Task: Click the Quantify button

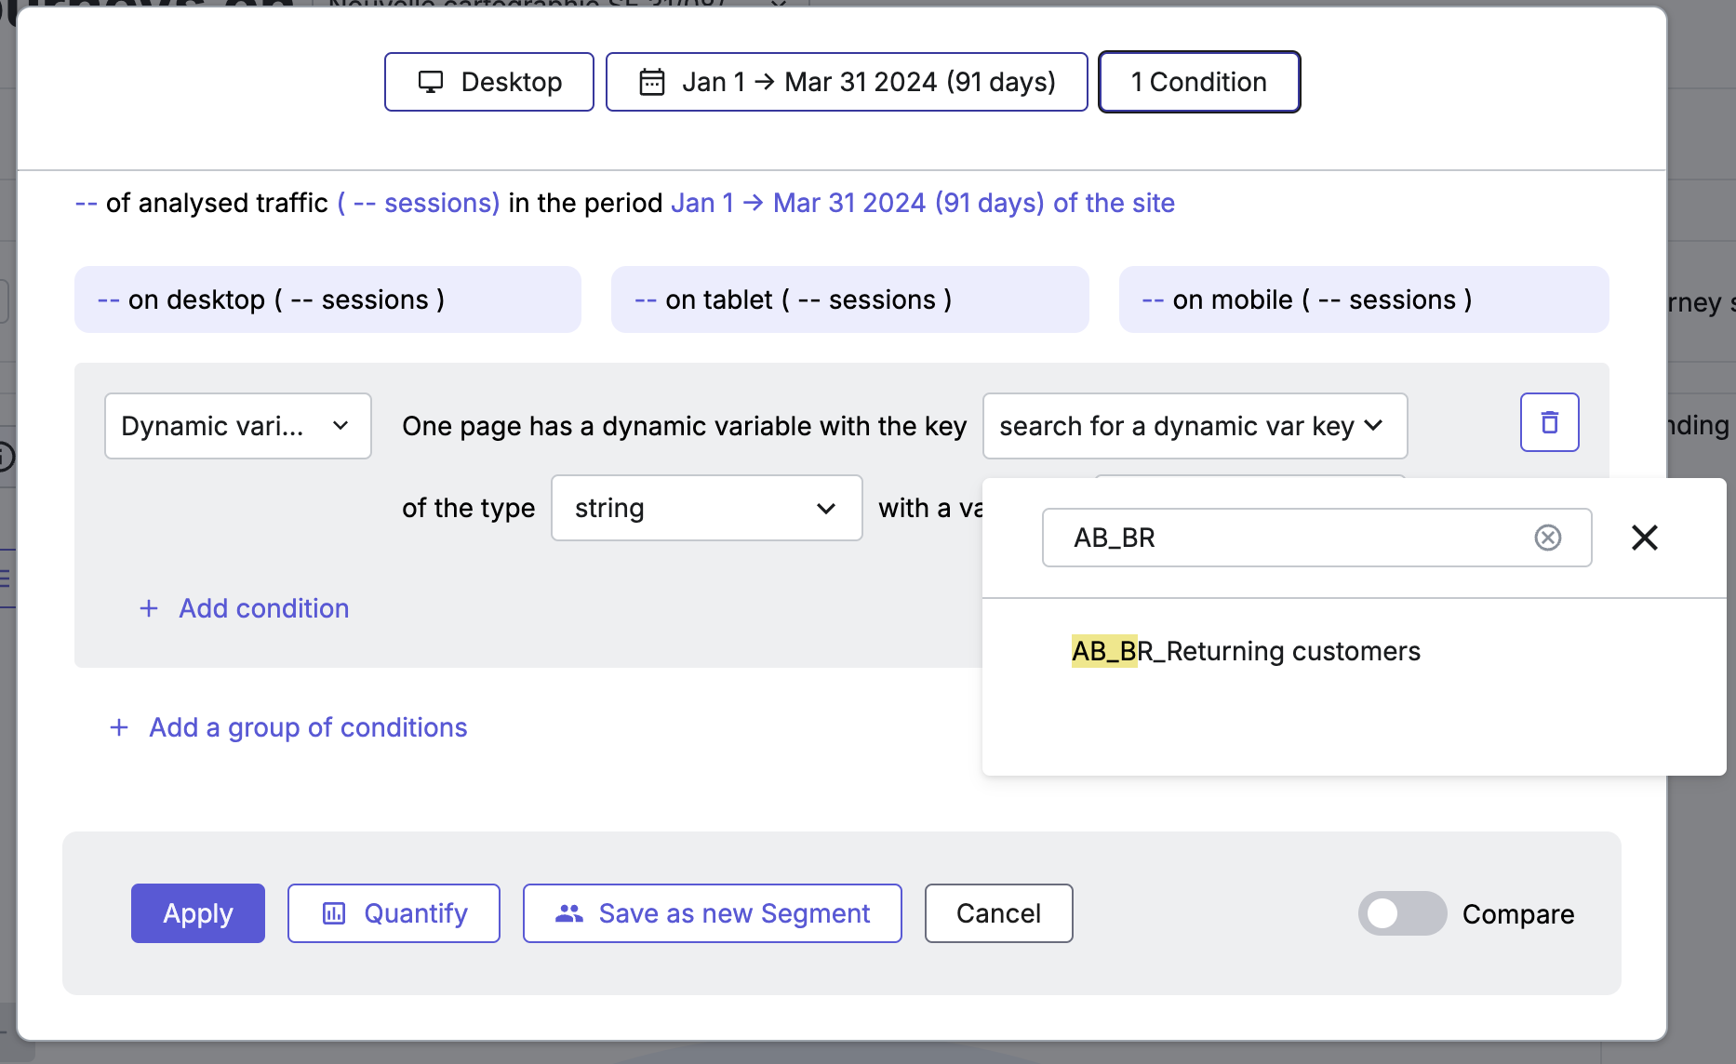Action: point(394,913)
